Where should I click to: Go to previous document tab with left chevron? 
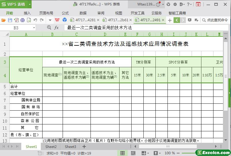coord(177,20)
